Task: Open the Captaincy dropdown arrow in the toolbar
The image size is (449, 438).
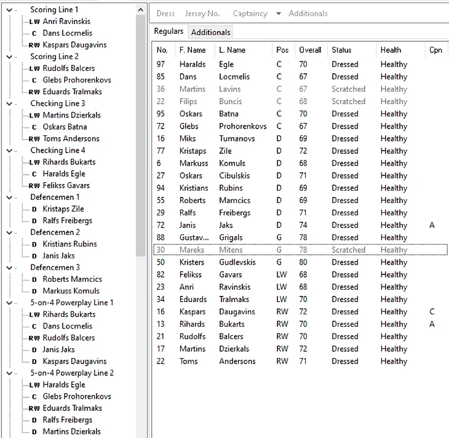Action: 278,14
